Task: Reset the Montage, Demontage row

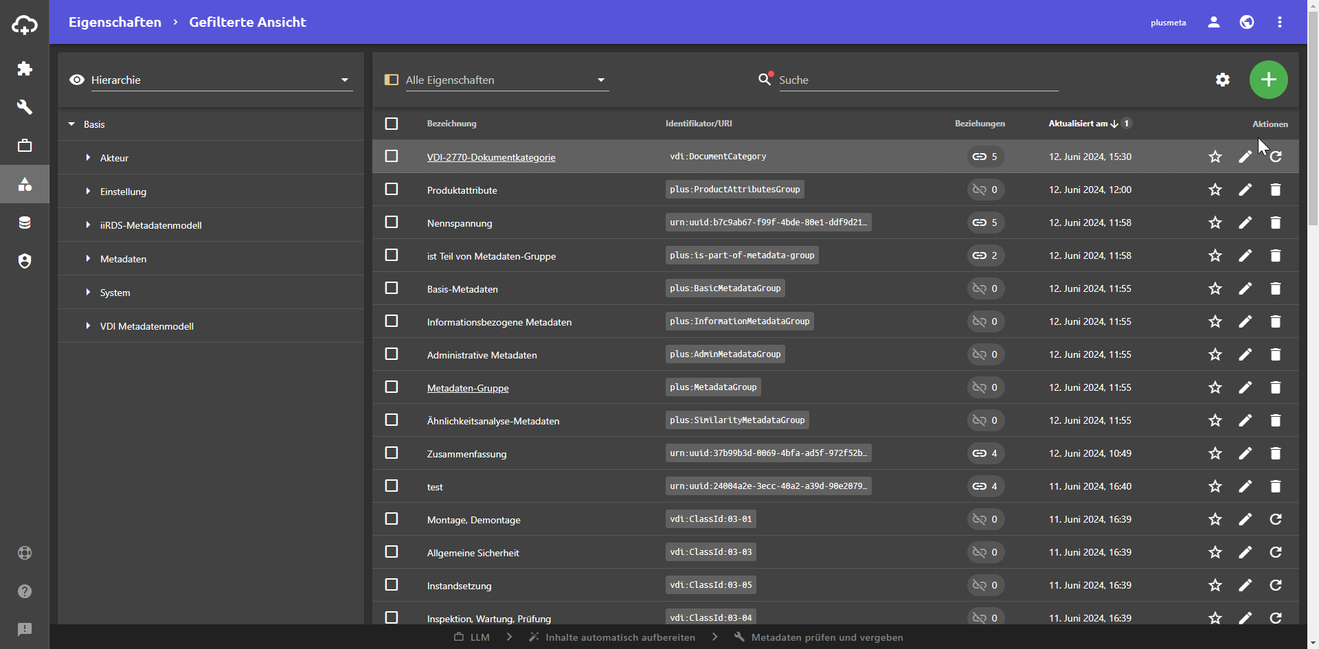Action: pyautogui.click(x=1276, y=519)
